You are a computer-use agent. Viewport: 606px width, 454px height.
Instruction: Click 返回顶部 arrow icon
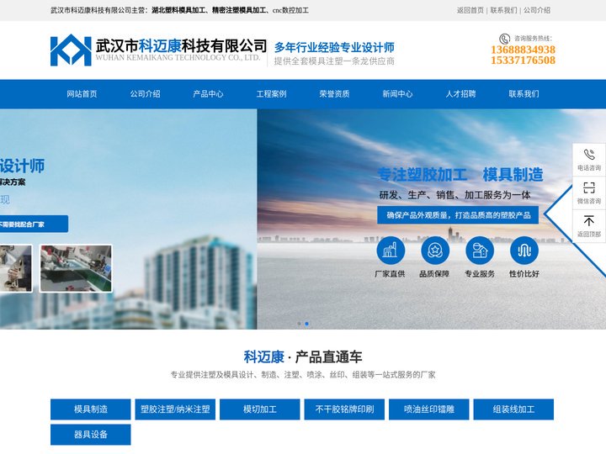tap(589, 221)
